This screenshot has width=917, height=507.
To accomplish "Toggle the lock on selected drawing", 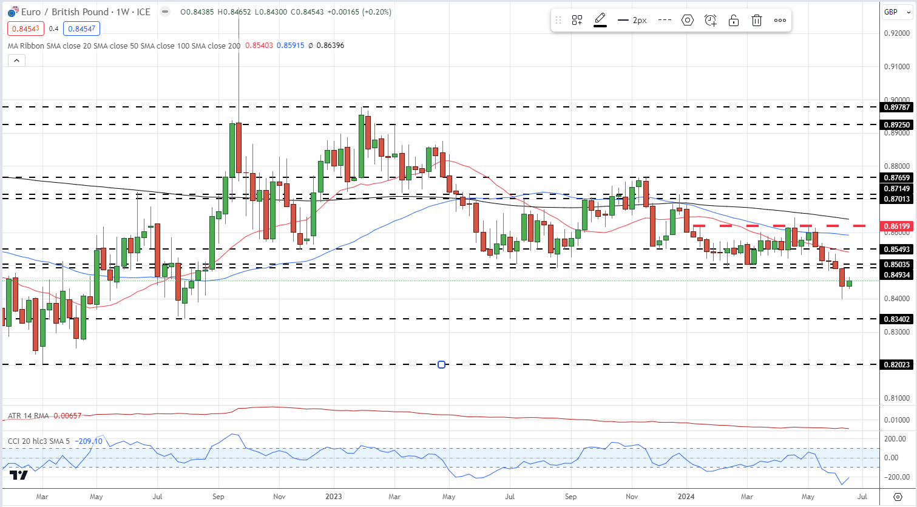I will [x=734, y=20].
